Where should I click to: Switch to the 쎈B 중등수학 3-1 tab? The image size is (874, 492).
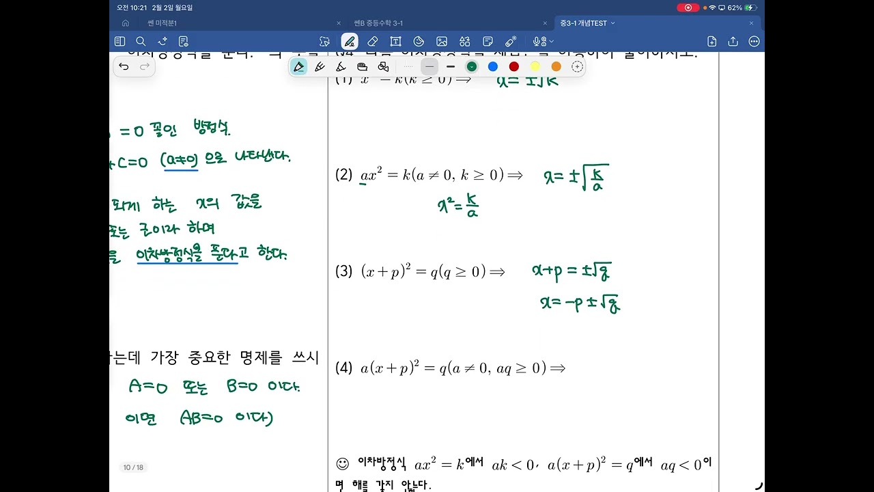click(378, 23)
